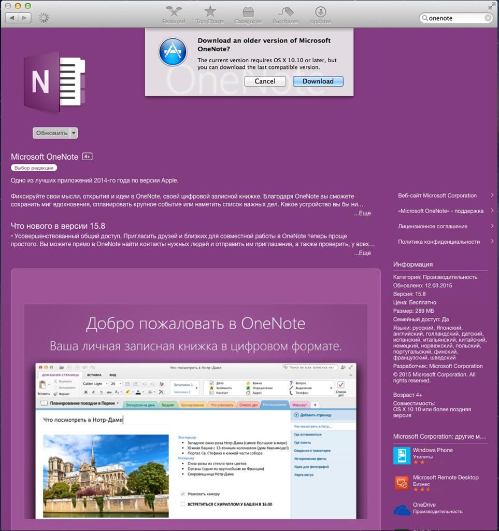Open the Purchases tag icon
499x531 pixels.
tap(286, 12)
